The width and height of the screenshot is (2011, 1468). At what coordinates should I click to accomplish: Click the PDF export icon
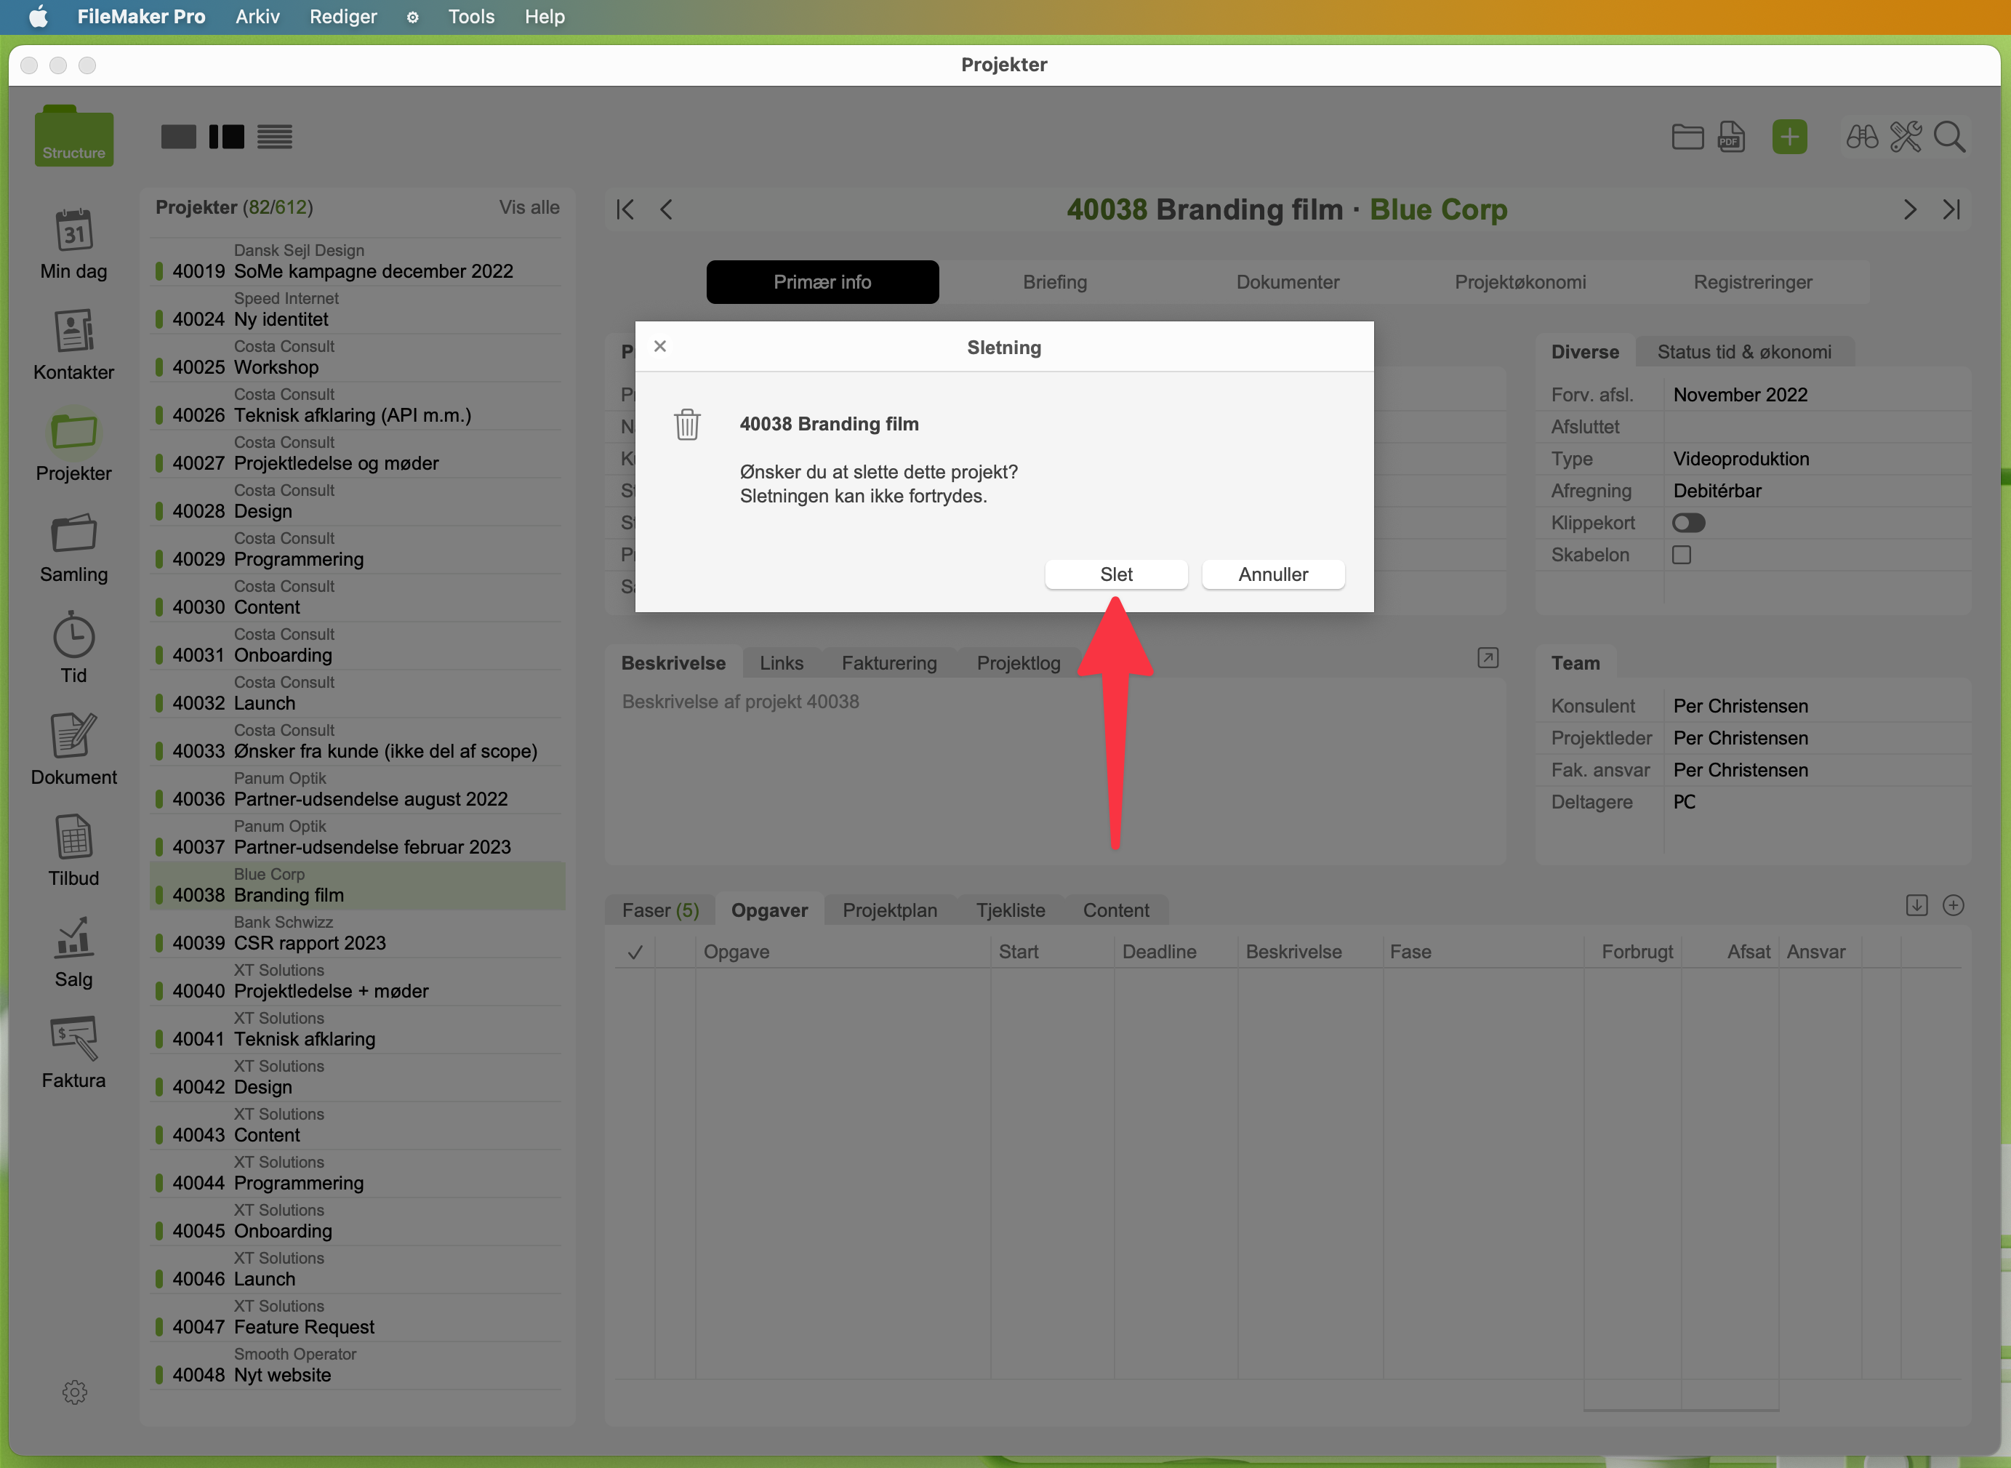coord(1731,137)
